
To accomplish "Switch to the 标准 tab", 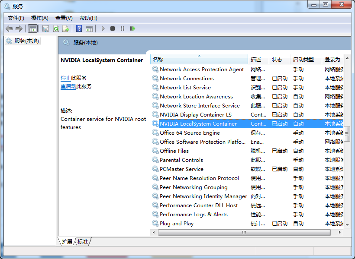I will pos(83,242).
